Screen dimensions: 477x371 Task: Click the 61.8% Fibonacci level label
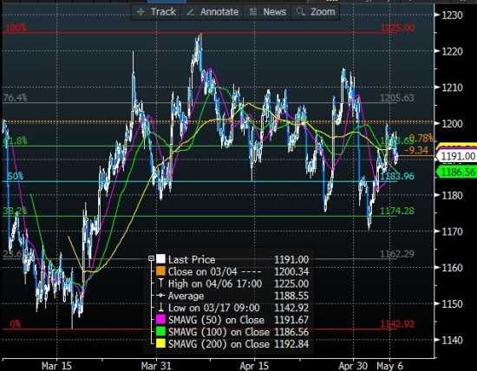[16, 140]
